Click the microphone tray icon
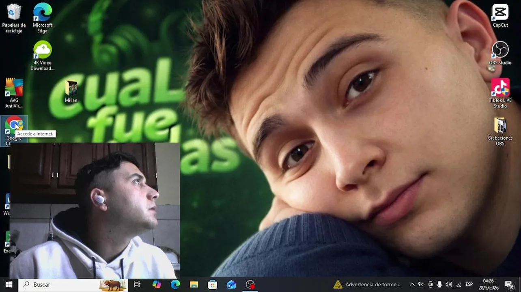 click(x=439, y=285)
